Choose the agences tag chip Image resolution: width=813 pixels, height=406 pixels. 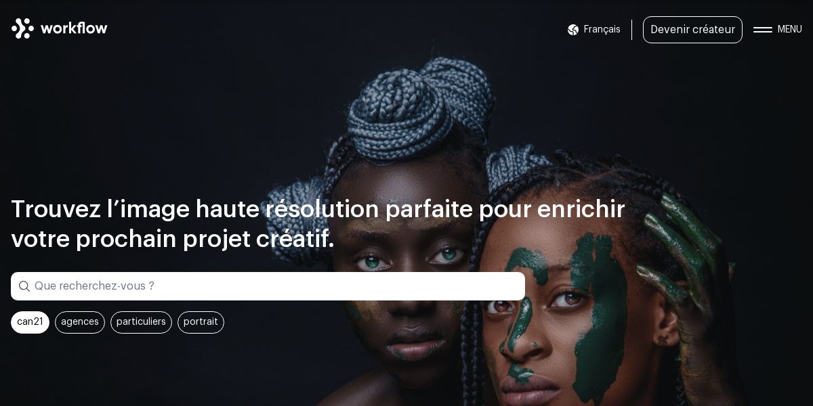(x=80, y=322)
